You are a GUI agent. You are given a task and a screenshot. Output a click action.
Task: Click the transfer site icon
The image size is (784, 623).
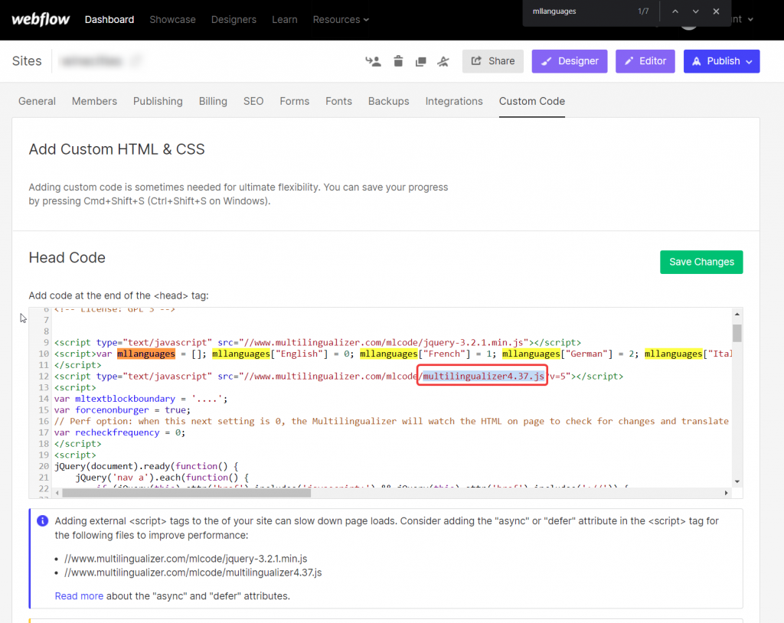tap(373, 61)
